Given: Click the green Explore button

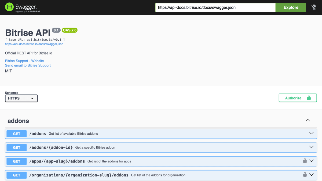Looking at the screenshot, I should pos(291,8).
